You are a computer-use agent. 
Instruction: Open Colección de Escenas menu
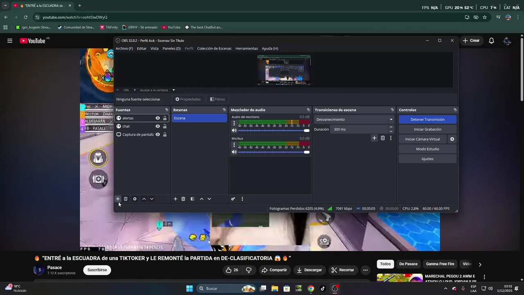click(x=214, y=48)
